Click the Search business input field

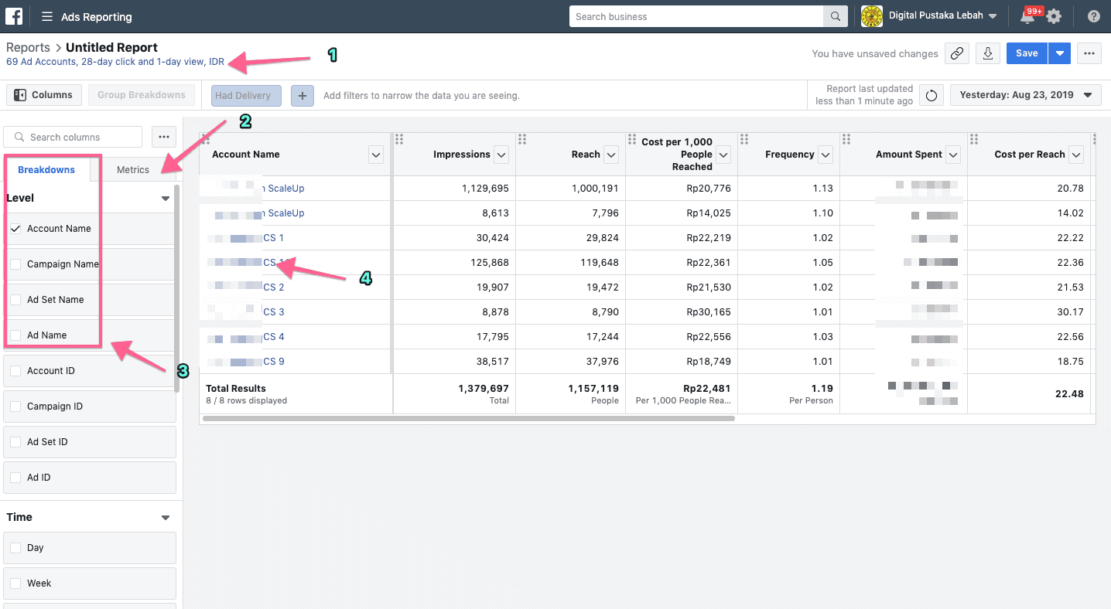click(696, 16)
